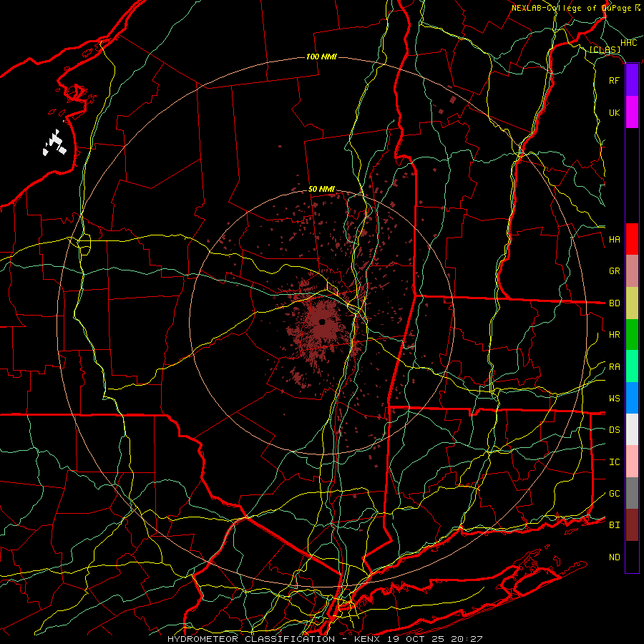The image size is (644, 644).
Task: Click the 'IC' legend label
Action: 614,462
